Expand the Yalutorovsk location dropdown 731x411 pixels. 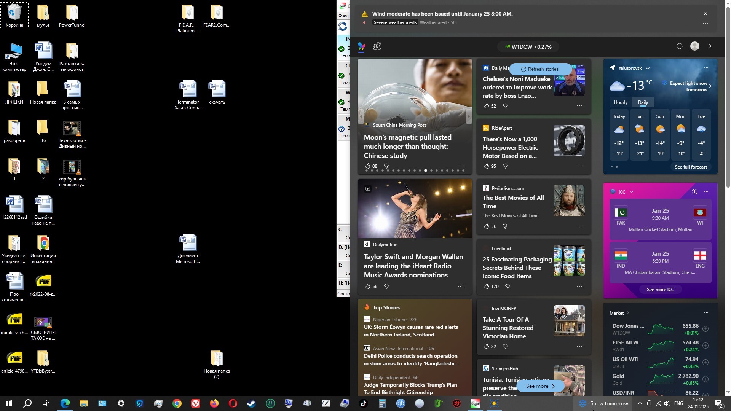[x=648, y=68]
